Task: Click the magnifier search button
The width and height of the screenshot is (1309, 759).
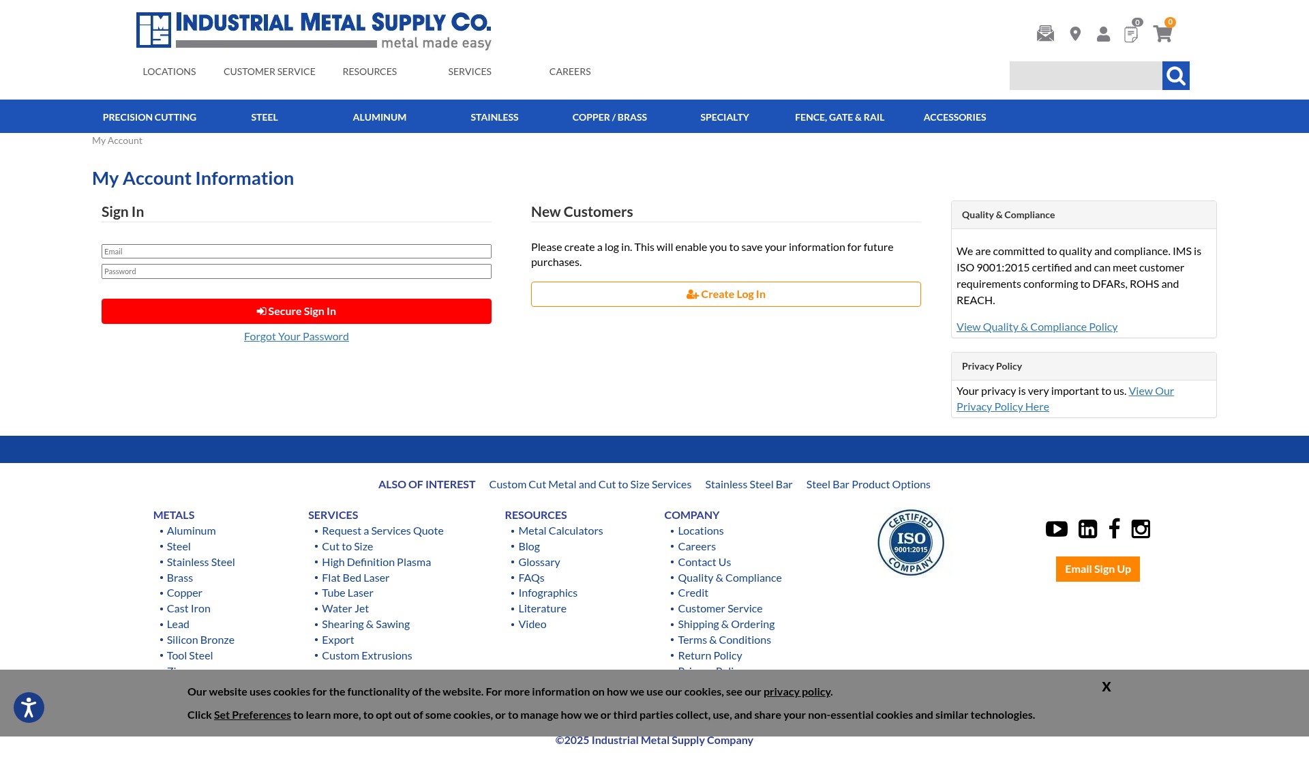Action: (x=1176, y=76)
